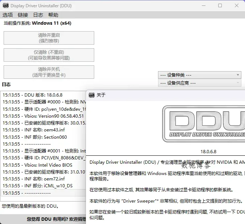Click the '您觉得 DDU 有用吗? 欢迎捐赠' donation bar

pos(43,219)
